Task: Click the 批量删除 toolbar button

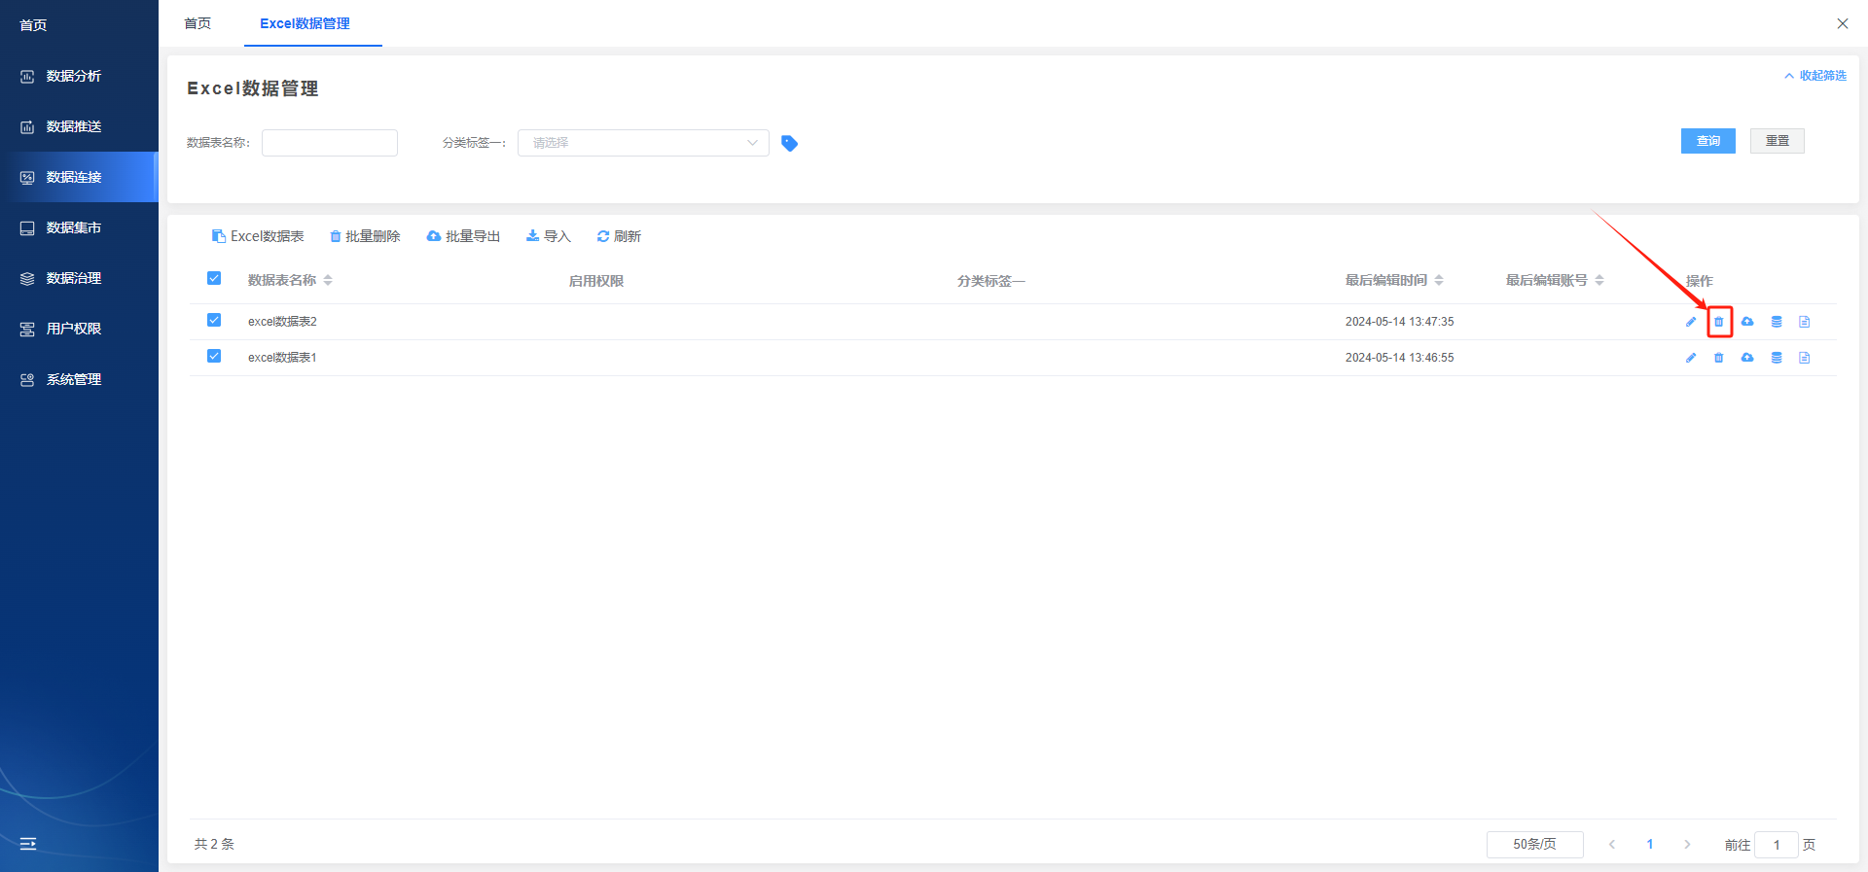Action: tap(365, 236)
